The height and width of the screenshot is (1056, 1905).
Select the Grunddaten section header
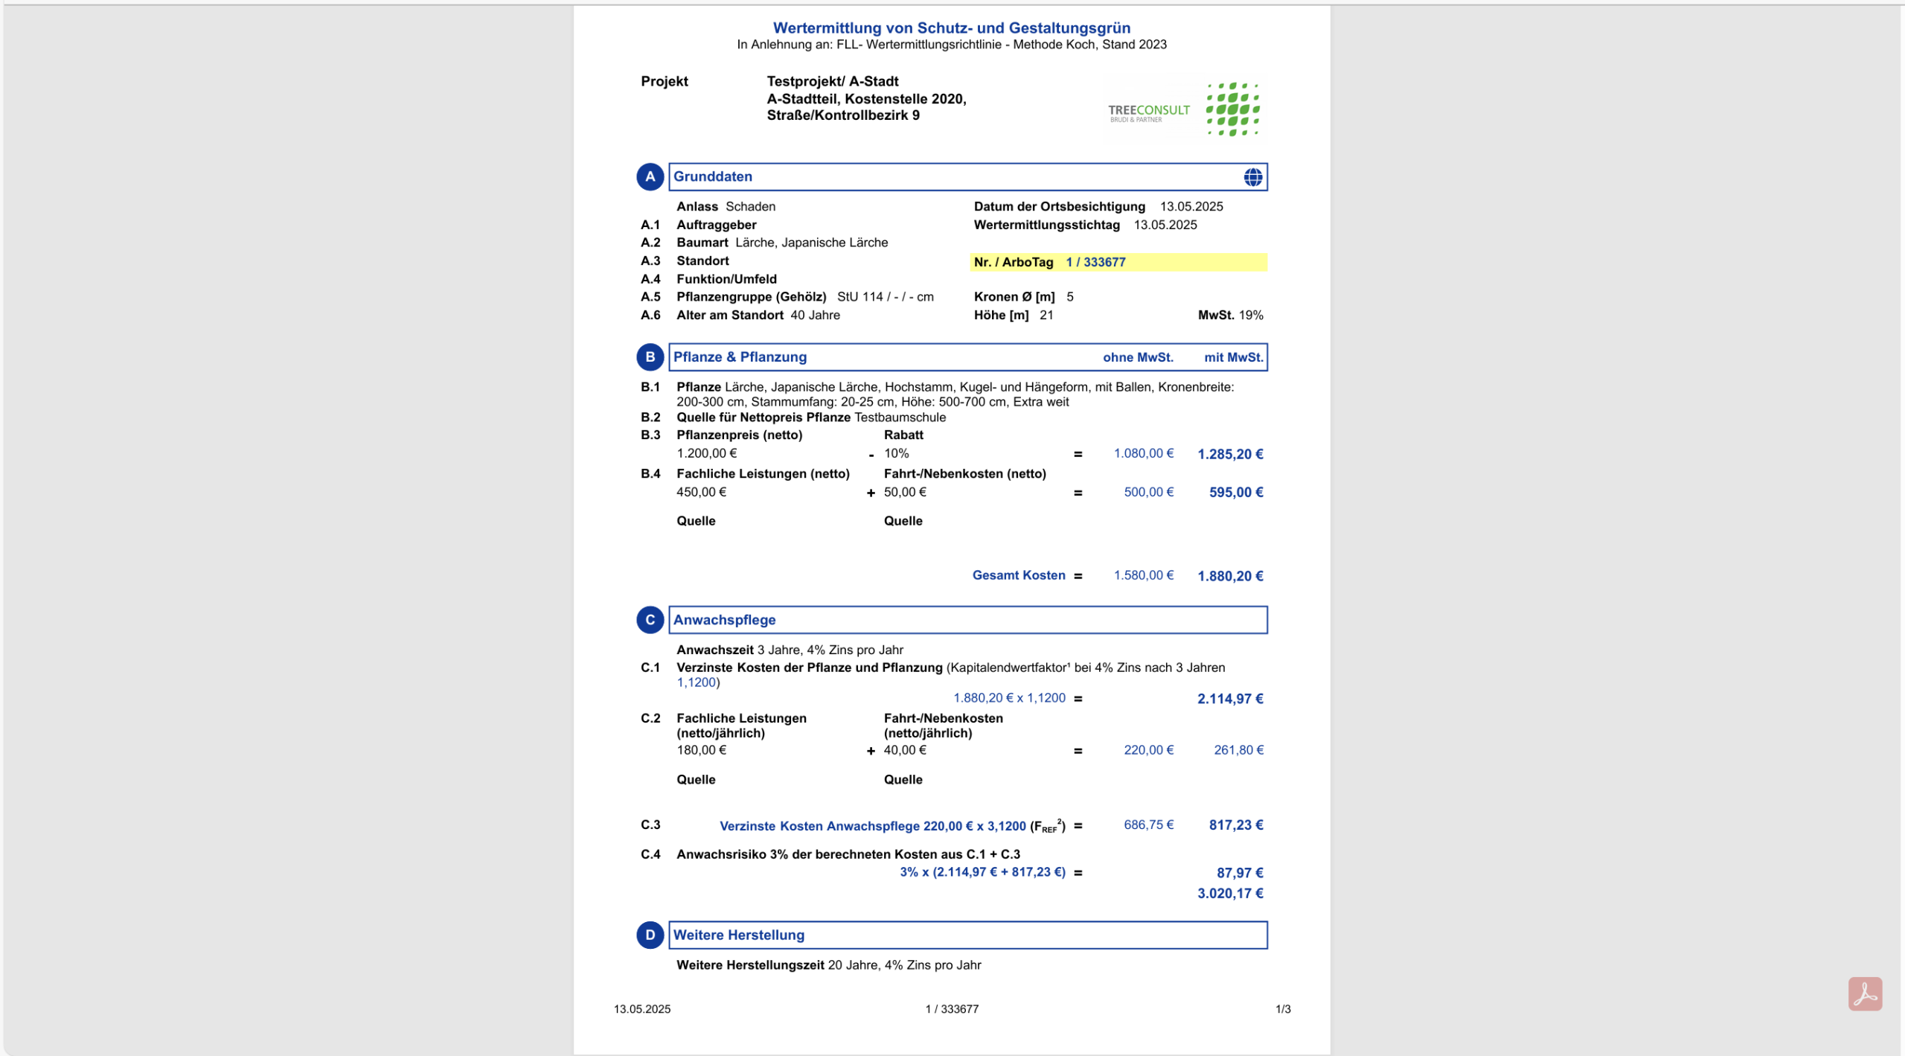(967, 177)
